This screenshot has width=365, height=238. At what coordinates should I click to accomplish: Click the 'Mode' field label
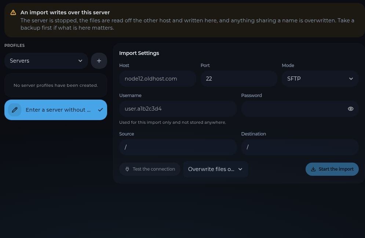point(288,65)
